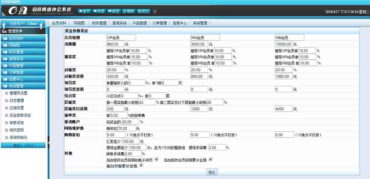Uncheck 后台修改会员级别累计业绩 checkbox

coord(211,159)
